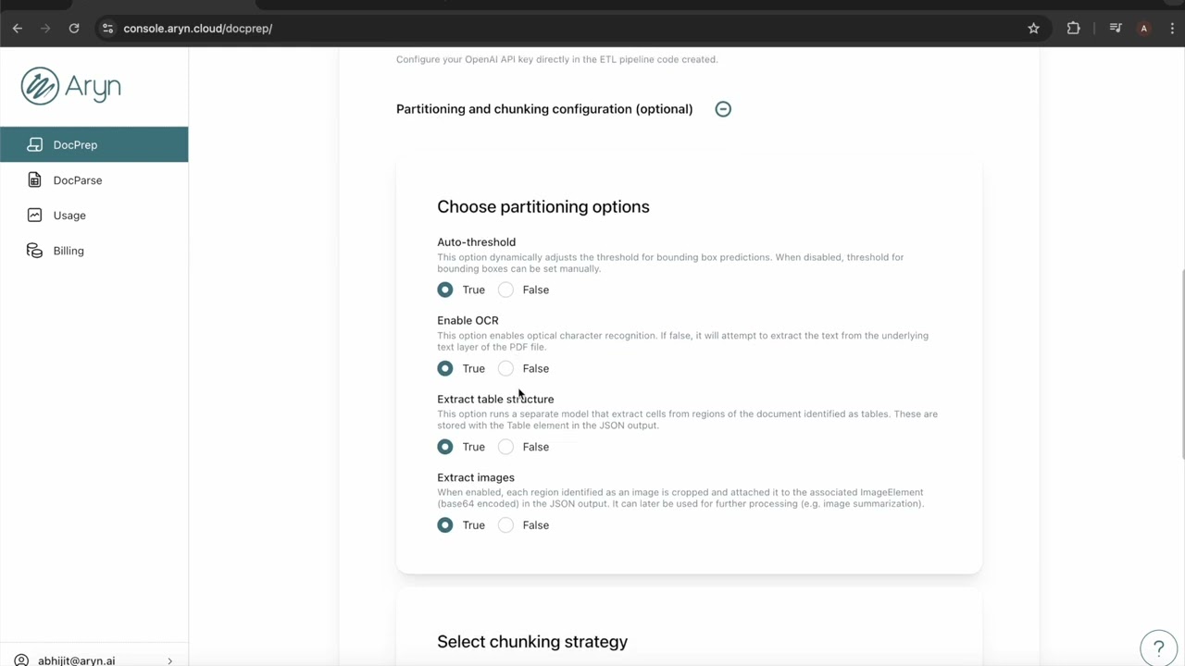Reload the page
The height and width of the screenshot is (666, 1185).
coord(74,29)
